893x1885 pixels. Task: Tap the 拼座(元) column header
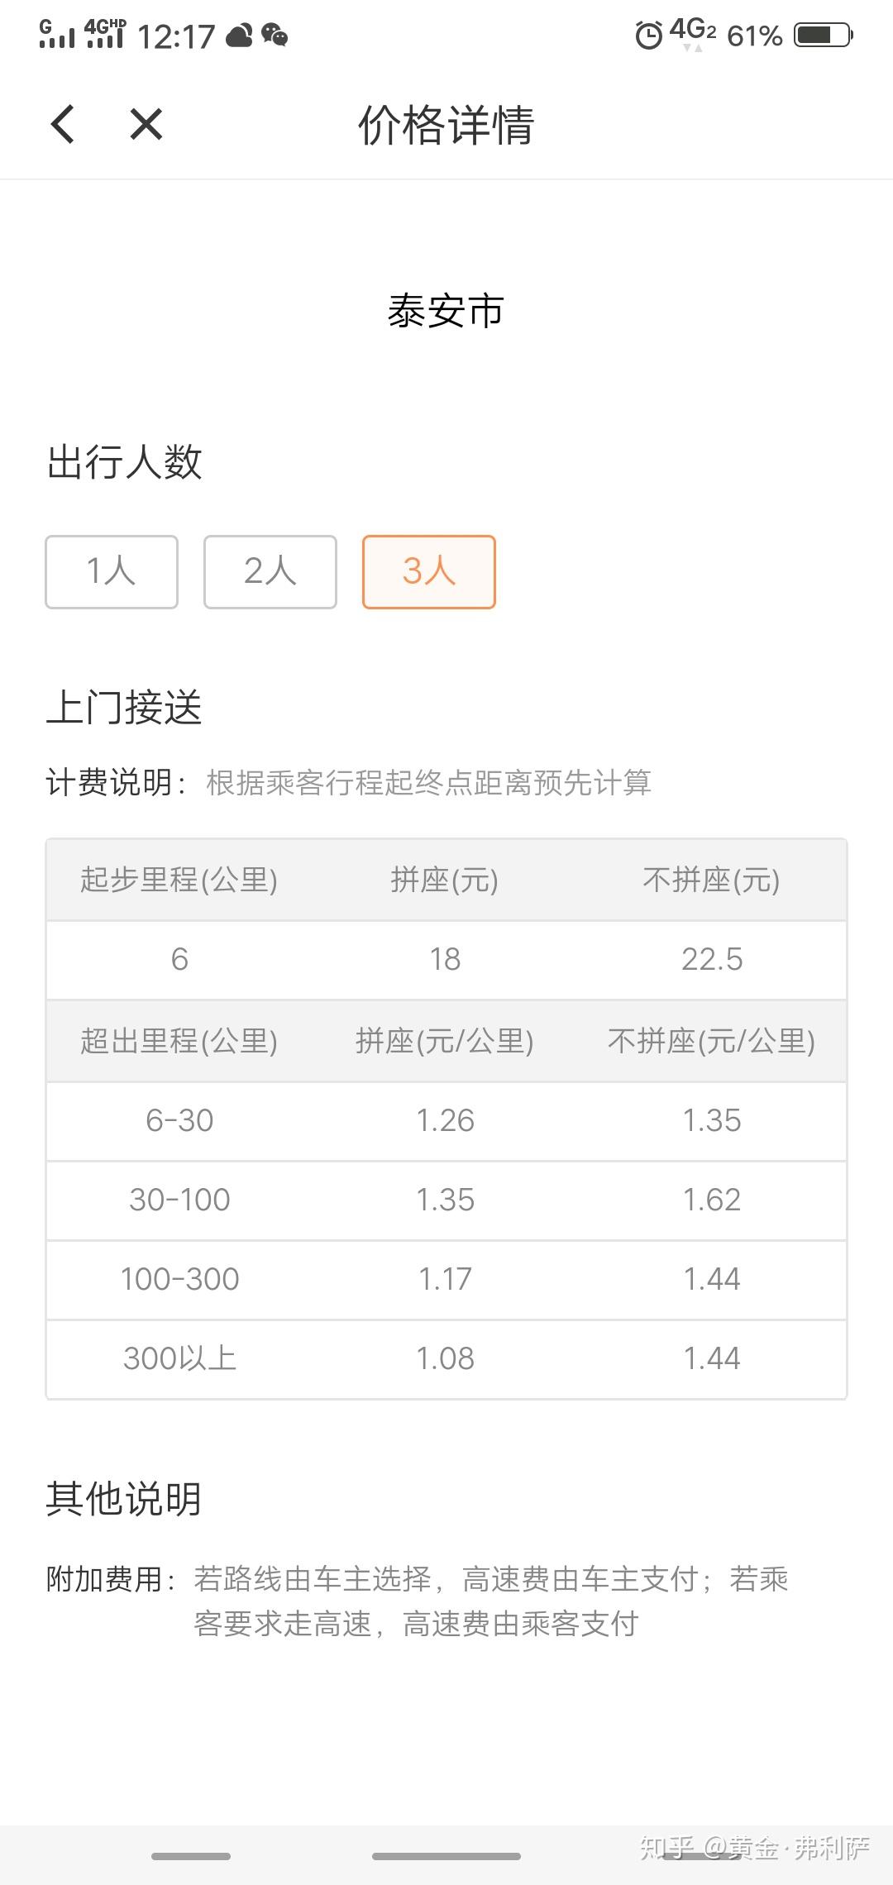(x=445, y=880)
